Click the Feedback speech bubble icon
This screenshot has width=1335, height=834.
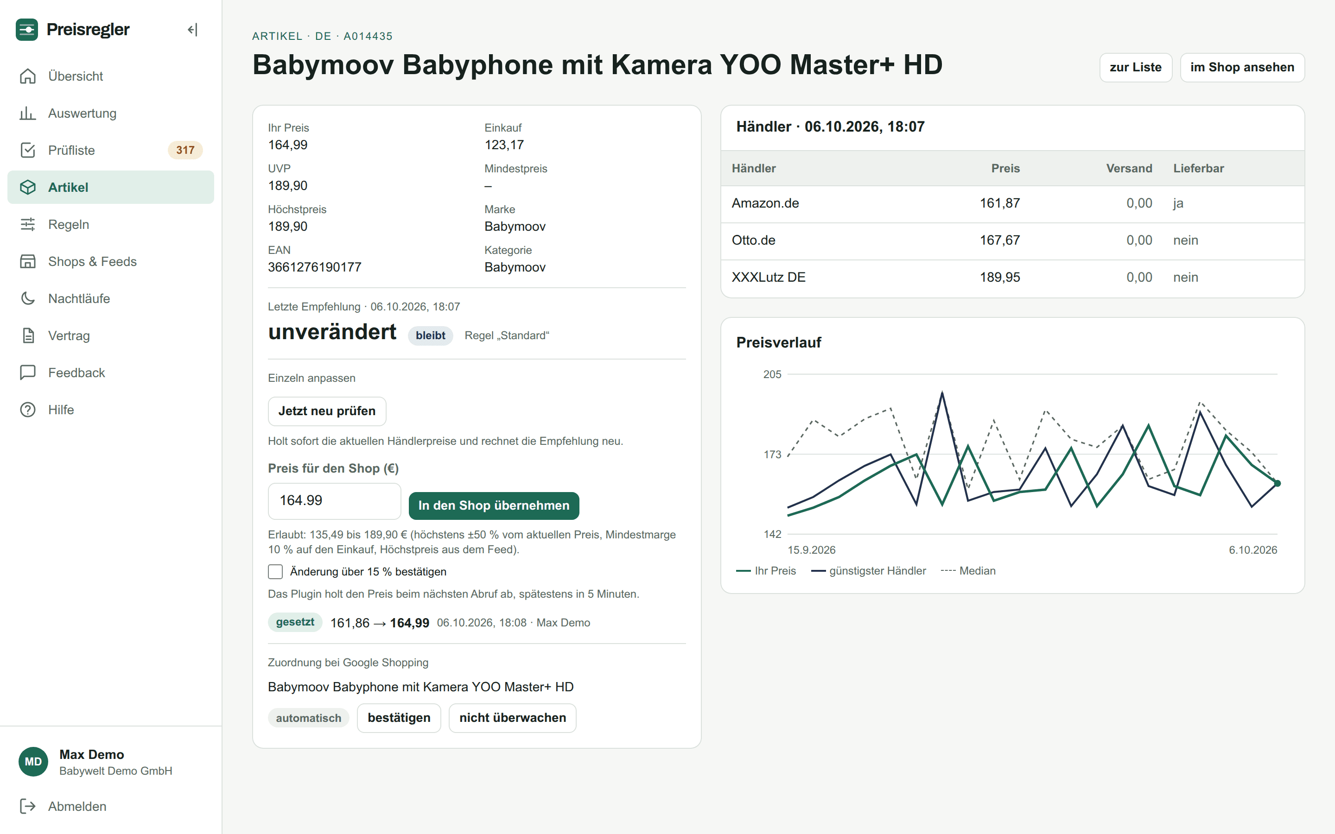[x=28, y=373]
